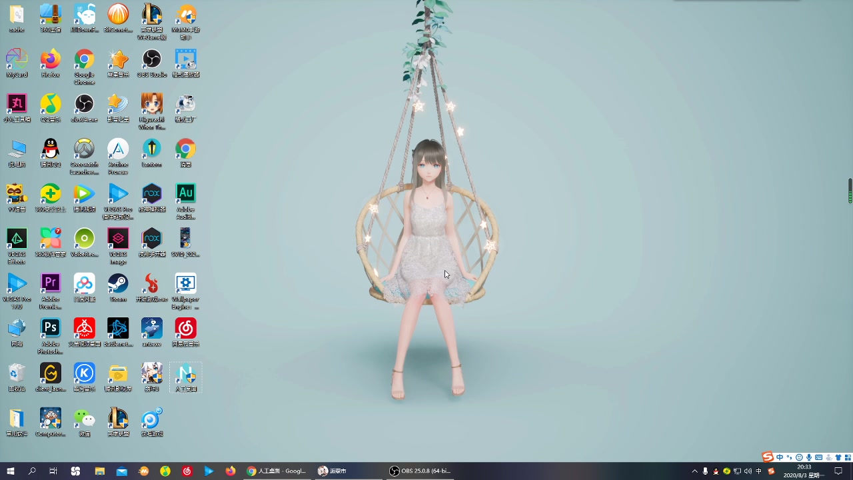
Task: Open File Explorer from the taskbar
Action: pos(99,471)
